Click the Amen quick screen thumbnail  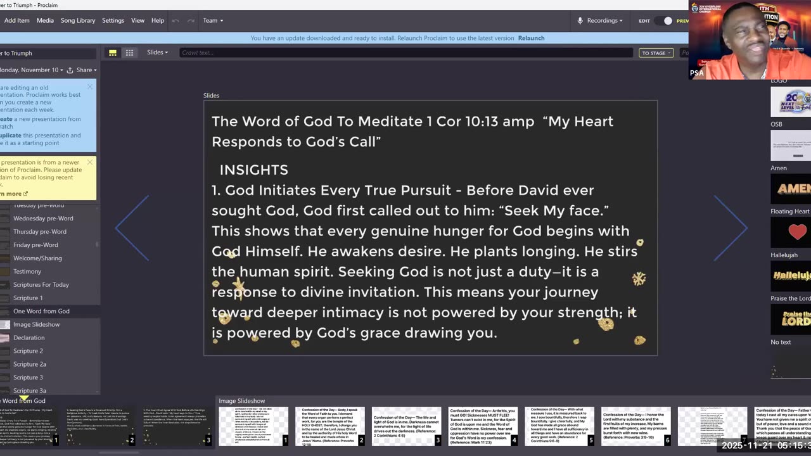click(x=791, y=188)
